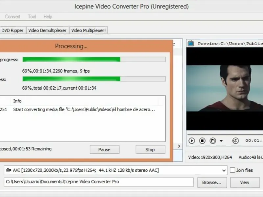Click the upper conversion progress bar
This screenshot has height=197, width=263.
[94, 59]
